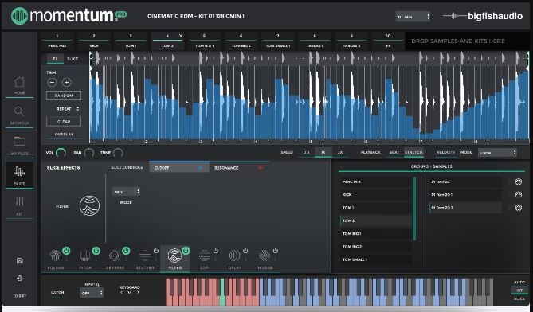Open the playback Mode Loop dropdown
This screenshot has width=533, height=312.
tap(497, 153)
